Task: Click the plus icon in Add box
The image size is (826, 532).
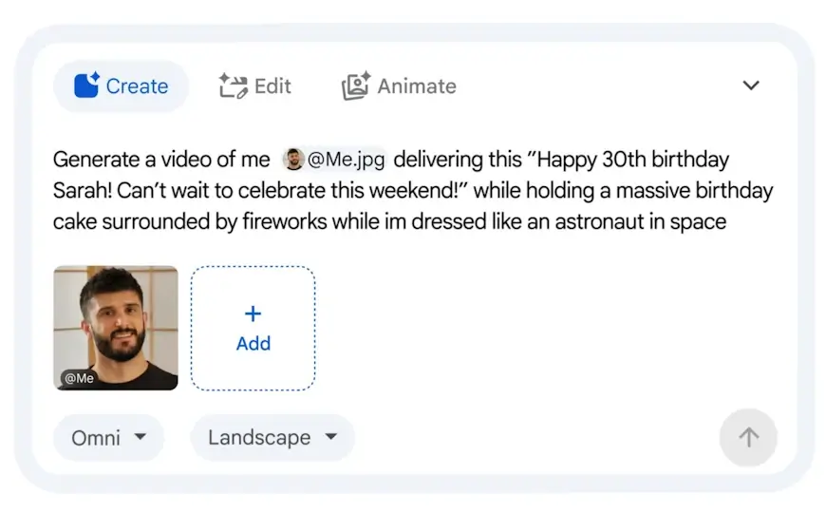Action: point(253,313)
